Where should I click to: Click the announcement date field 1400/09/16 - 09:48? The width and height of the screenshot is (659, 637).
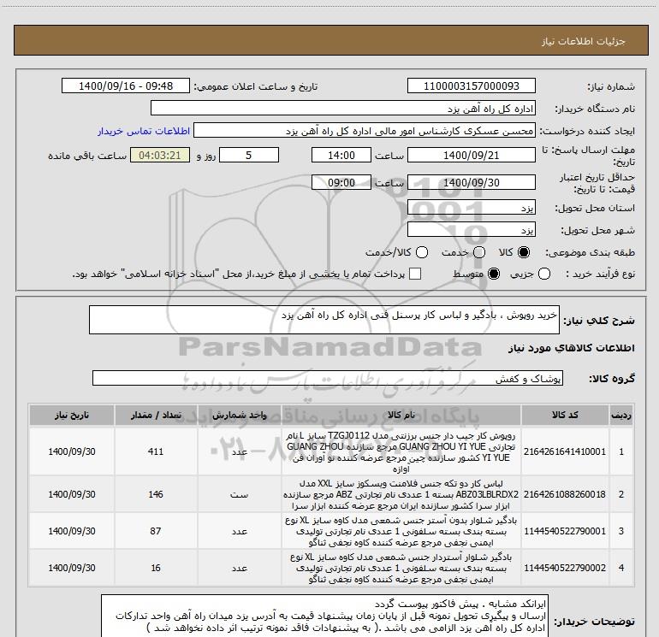pyautogui.click(x=126, y=86)
